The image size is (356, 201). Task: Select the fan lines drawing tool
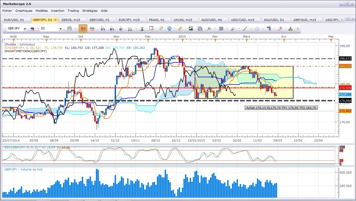tap(233, 28)
